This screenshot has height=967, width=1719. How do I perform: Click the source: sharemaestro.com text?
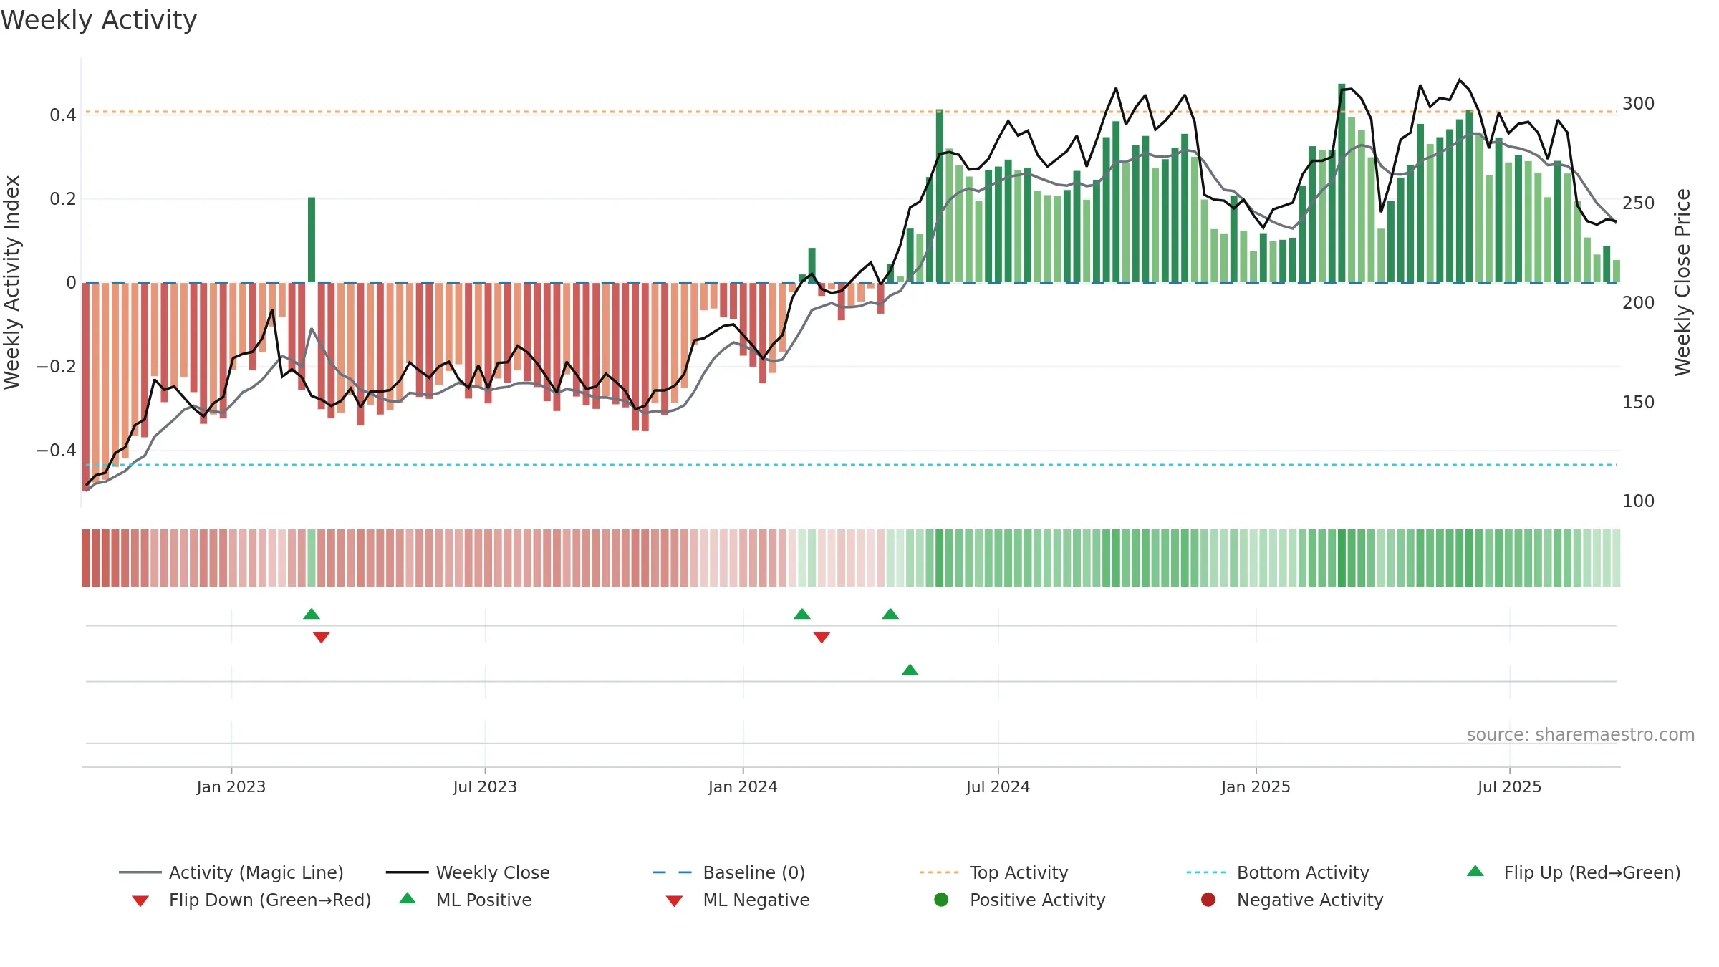click(x=1581, y=735)
